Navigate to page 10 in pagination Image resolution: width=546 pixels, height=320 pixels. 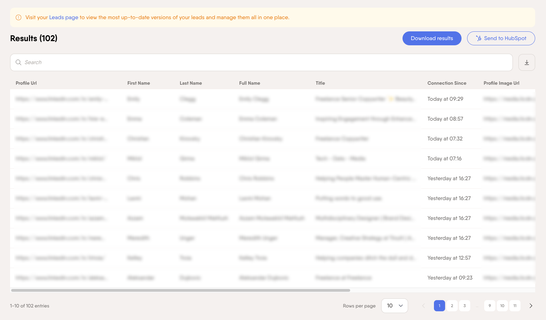pyautogui.click(x=502, y=306)
